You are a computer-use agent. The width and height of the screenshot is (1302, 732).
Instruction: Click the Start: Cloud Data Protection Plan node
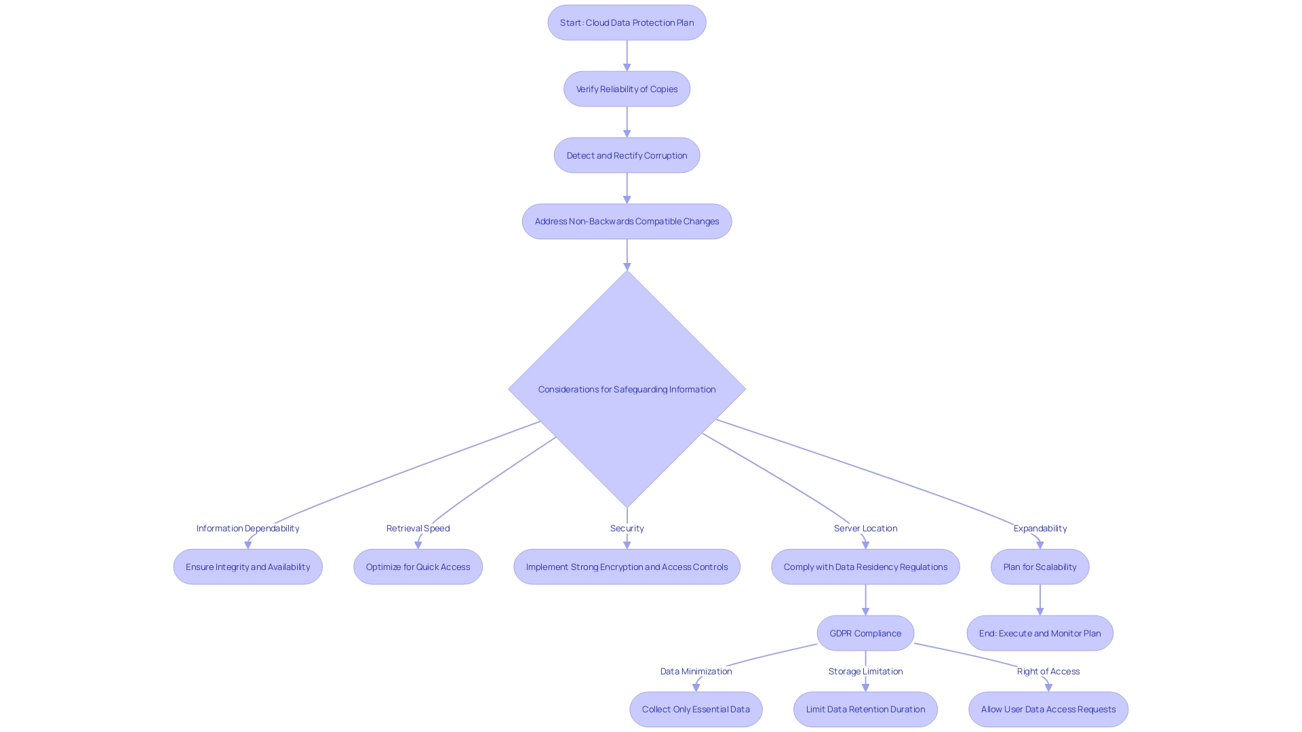[627, 22]
